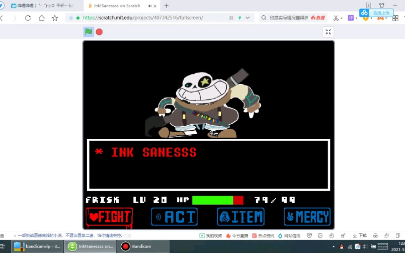Choose the FIGHT battle option
The height and width of the screenshot is (253, 405).
110,217
